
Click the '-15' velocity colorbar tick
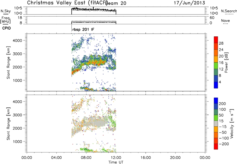[x=223, y=126]
